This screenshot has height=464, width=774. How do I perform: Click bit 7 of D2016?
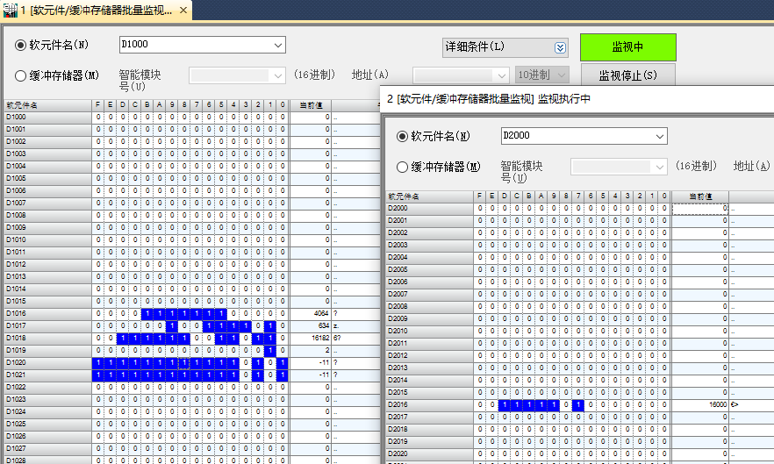[x=578, y=404]
